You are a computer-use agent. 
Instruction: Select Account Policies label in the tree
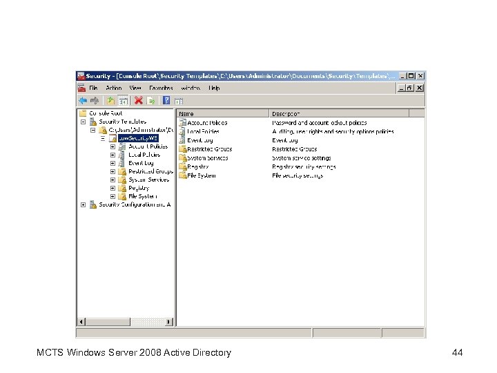click(148, 146)
